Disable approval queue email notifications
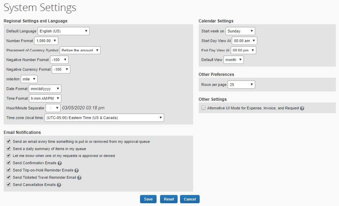 point(8,141)
